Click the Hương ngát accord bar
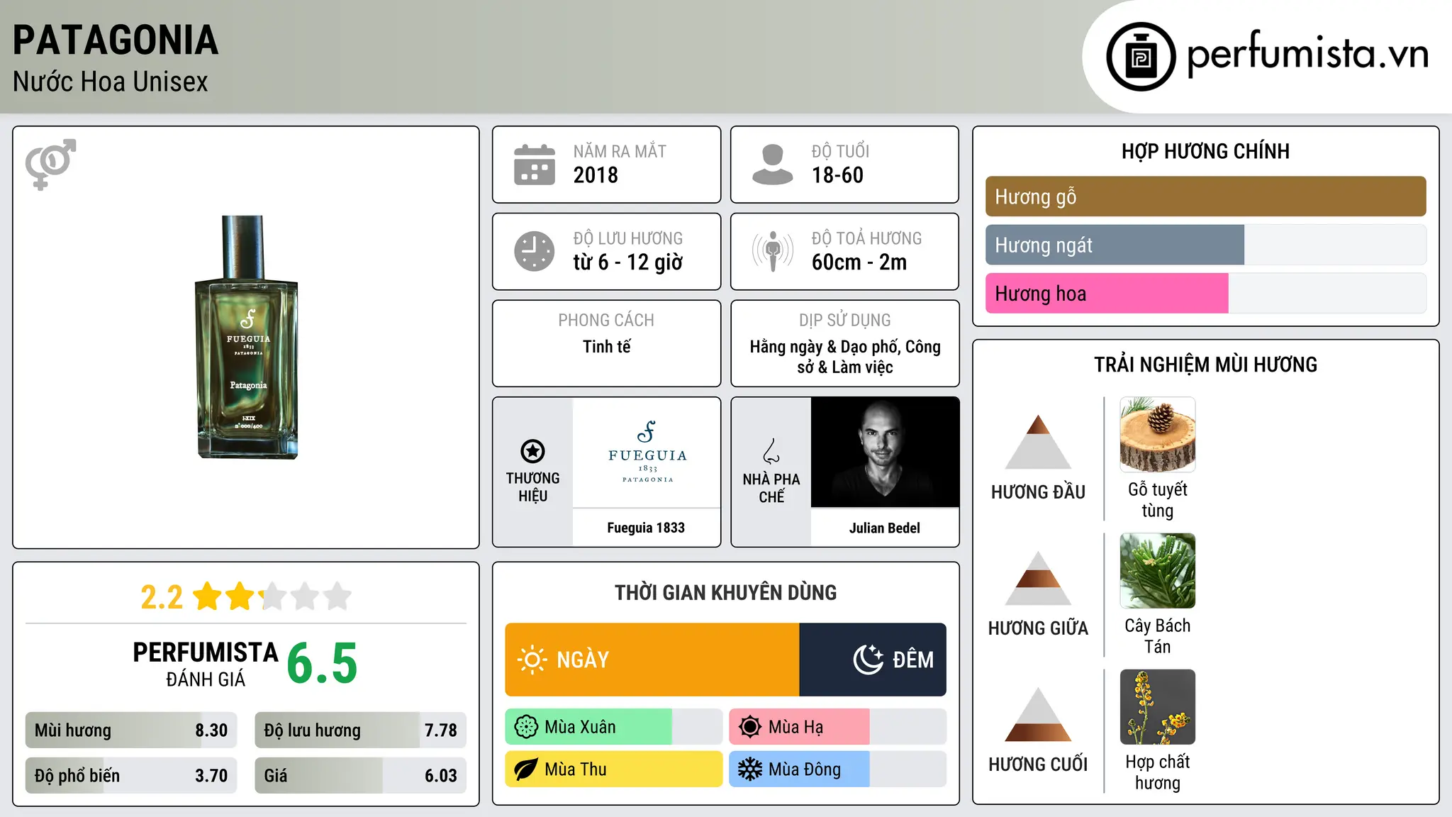The image size is (1452, 817). pyautogui.click(x=1206, y=245)
